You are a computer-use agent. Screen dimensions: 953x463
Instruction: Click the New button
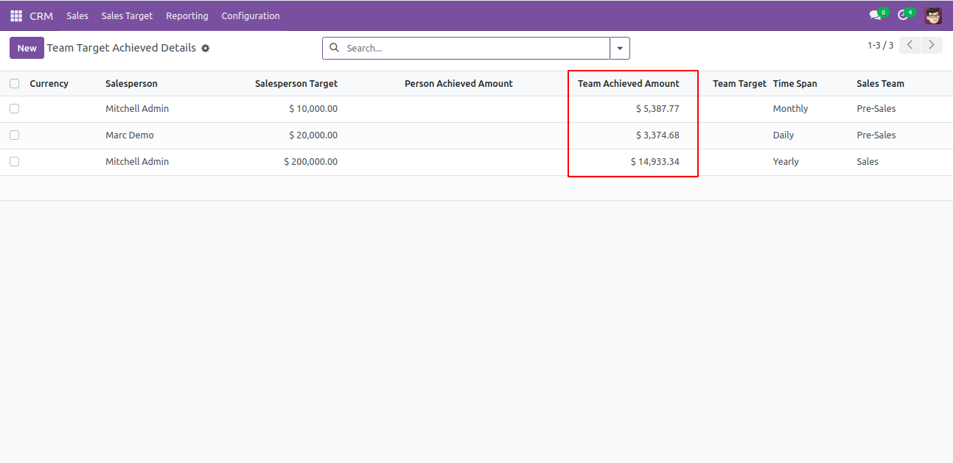27,49
